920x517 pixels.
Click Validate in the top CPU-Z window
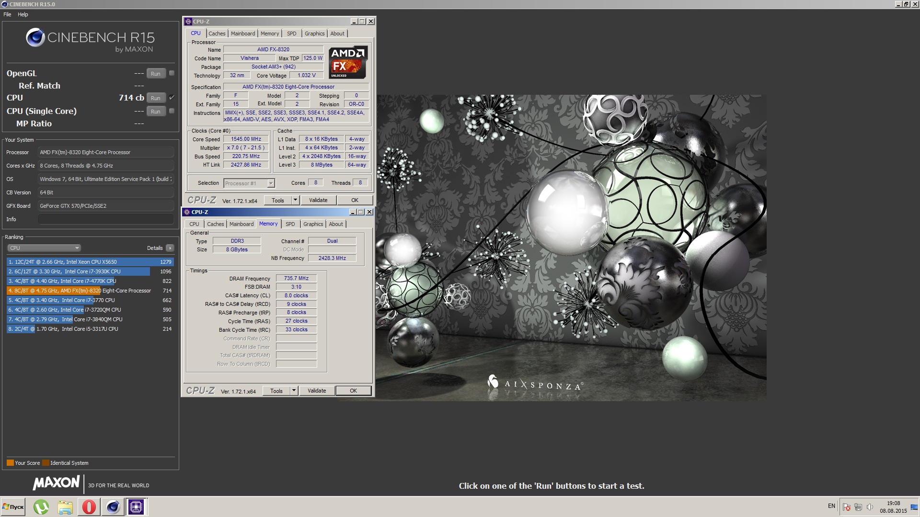coord(318,200)
